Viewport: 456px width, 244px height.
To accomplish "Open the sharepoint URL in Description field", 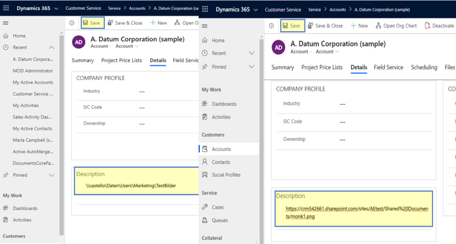I will point(357,212).
